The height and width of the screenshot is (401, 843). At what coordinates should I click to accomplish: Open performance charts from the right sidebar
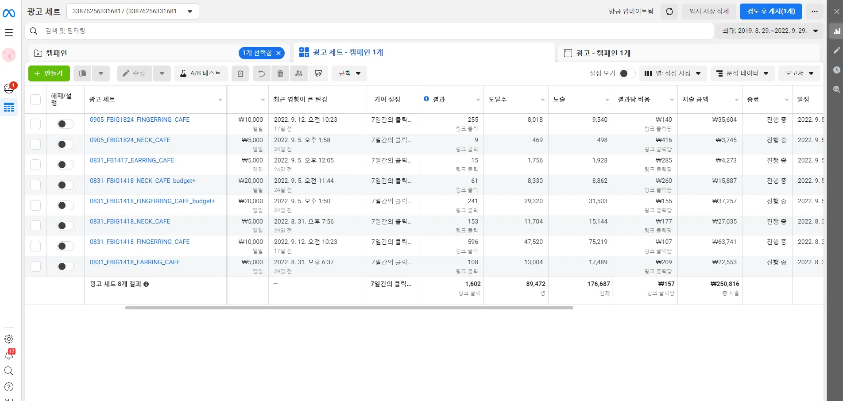click(837, 31)
